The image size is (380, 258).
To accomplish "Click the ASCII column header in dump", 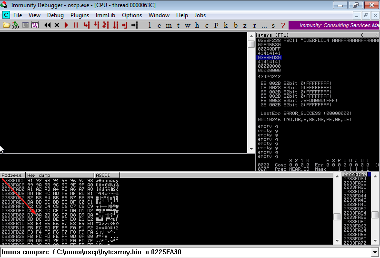I will point(107,175).
